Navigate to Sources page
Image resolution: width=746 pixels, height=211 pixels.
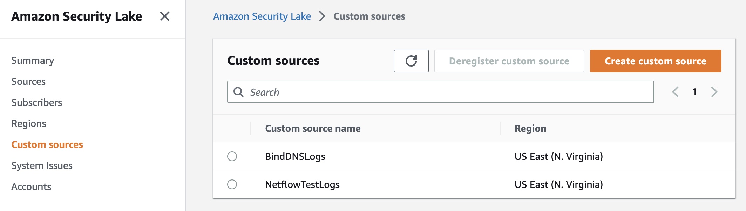[28, 82]
